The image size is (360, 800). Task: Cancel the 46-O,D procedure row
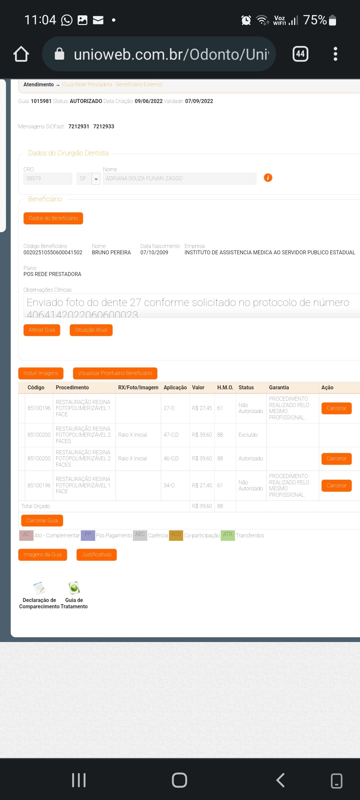click(336, 459)
